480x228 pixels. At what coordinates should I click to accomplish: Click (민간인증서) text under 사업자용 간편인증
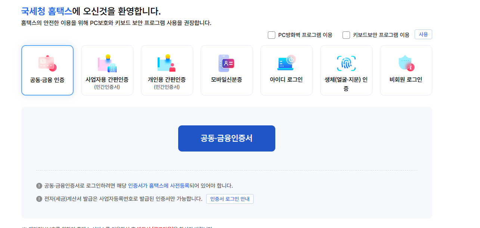[x=107, y=87]
